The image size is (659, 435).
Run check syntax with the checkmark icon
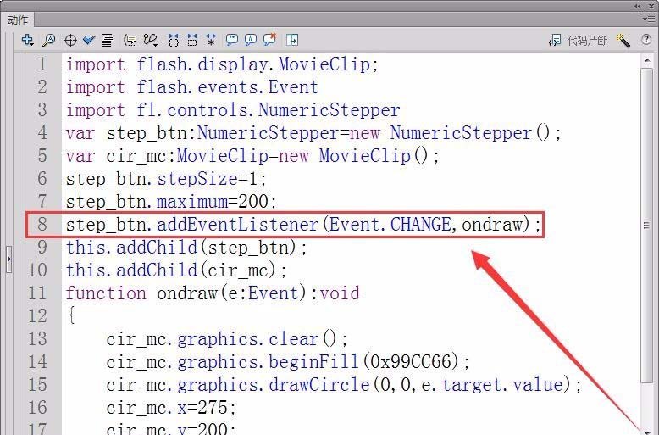click(x=89, y=41)
